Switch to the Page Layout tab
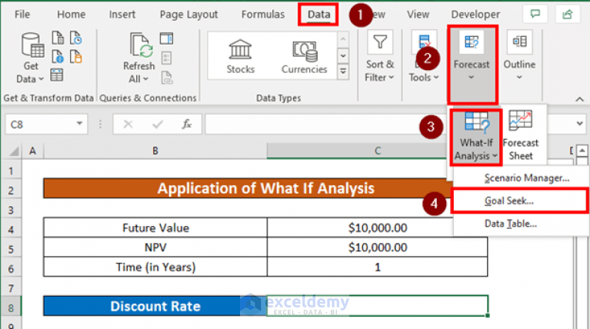This screenshot has height=329, width=590. pyautogui.click(x=189, y=15)
